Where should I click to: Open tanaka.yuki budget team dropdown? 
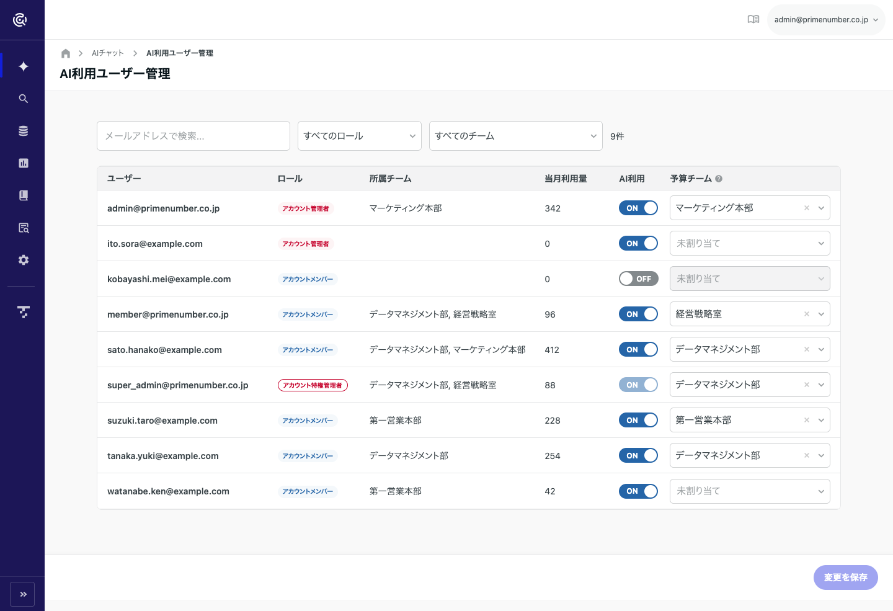coord(750,455)
